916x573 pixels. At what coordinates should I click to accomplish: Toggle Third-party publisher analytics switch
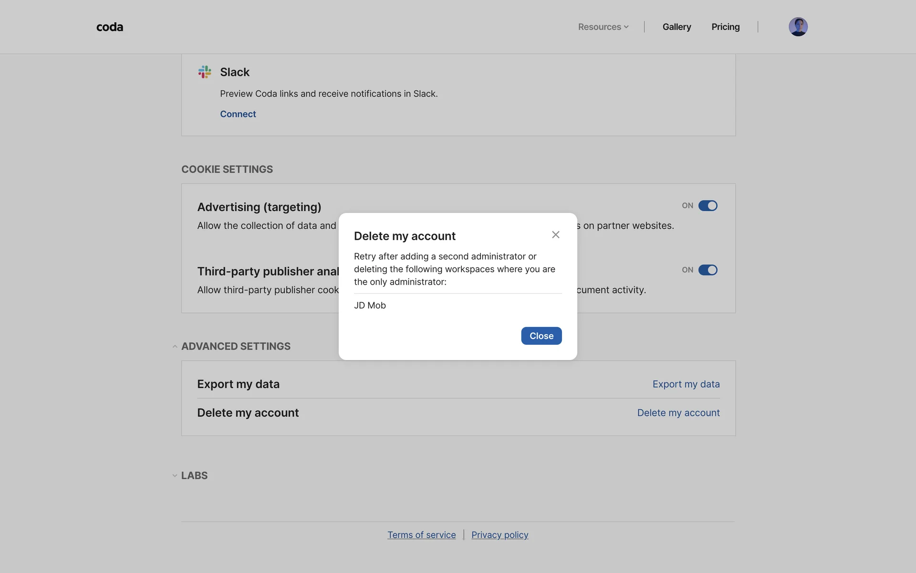click(x=708, y=270)
